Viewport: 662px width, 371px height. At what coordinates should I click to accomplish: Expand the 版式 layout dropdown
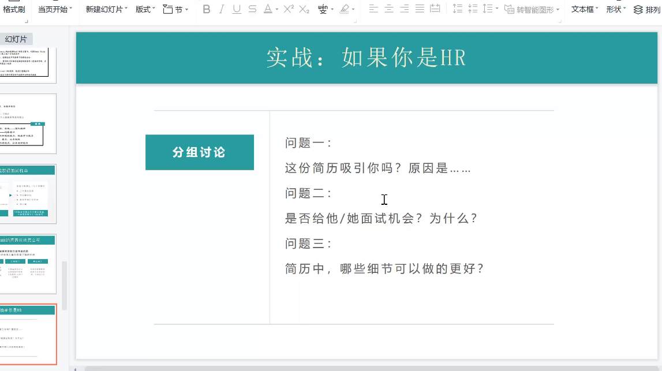(x=145, y=9)
